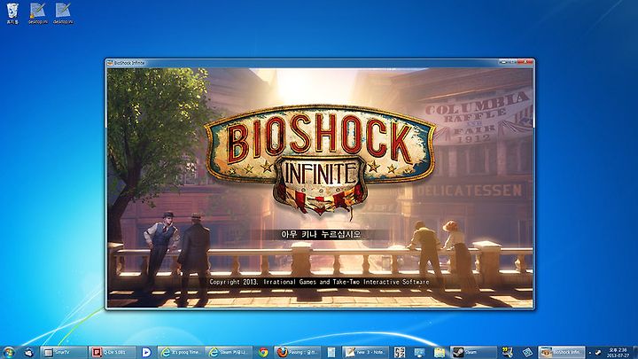Switch to IE window titled Steam 커뮤니
This screenshot has width=638, height=359.
(230, 352)
